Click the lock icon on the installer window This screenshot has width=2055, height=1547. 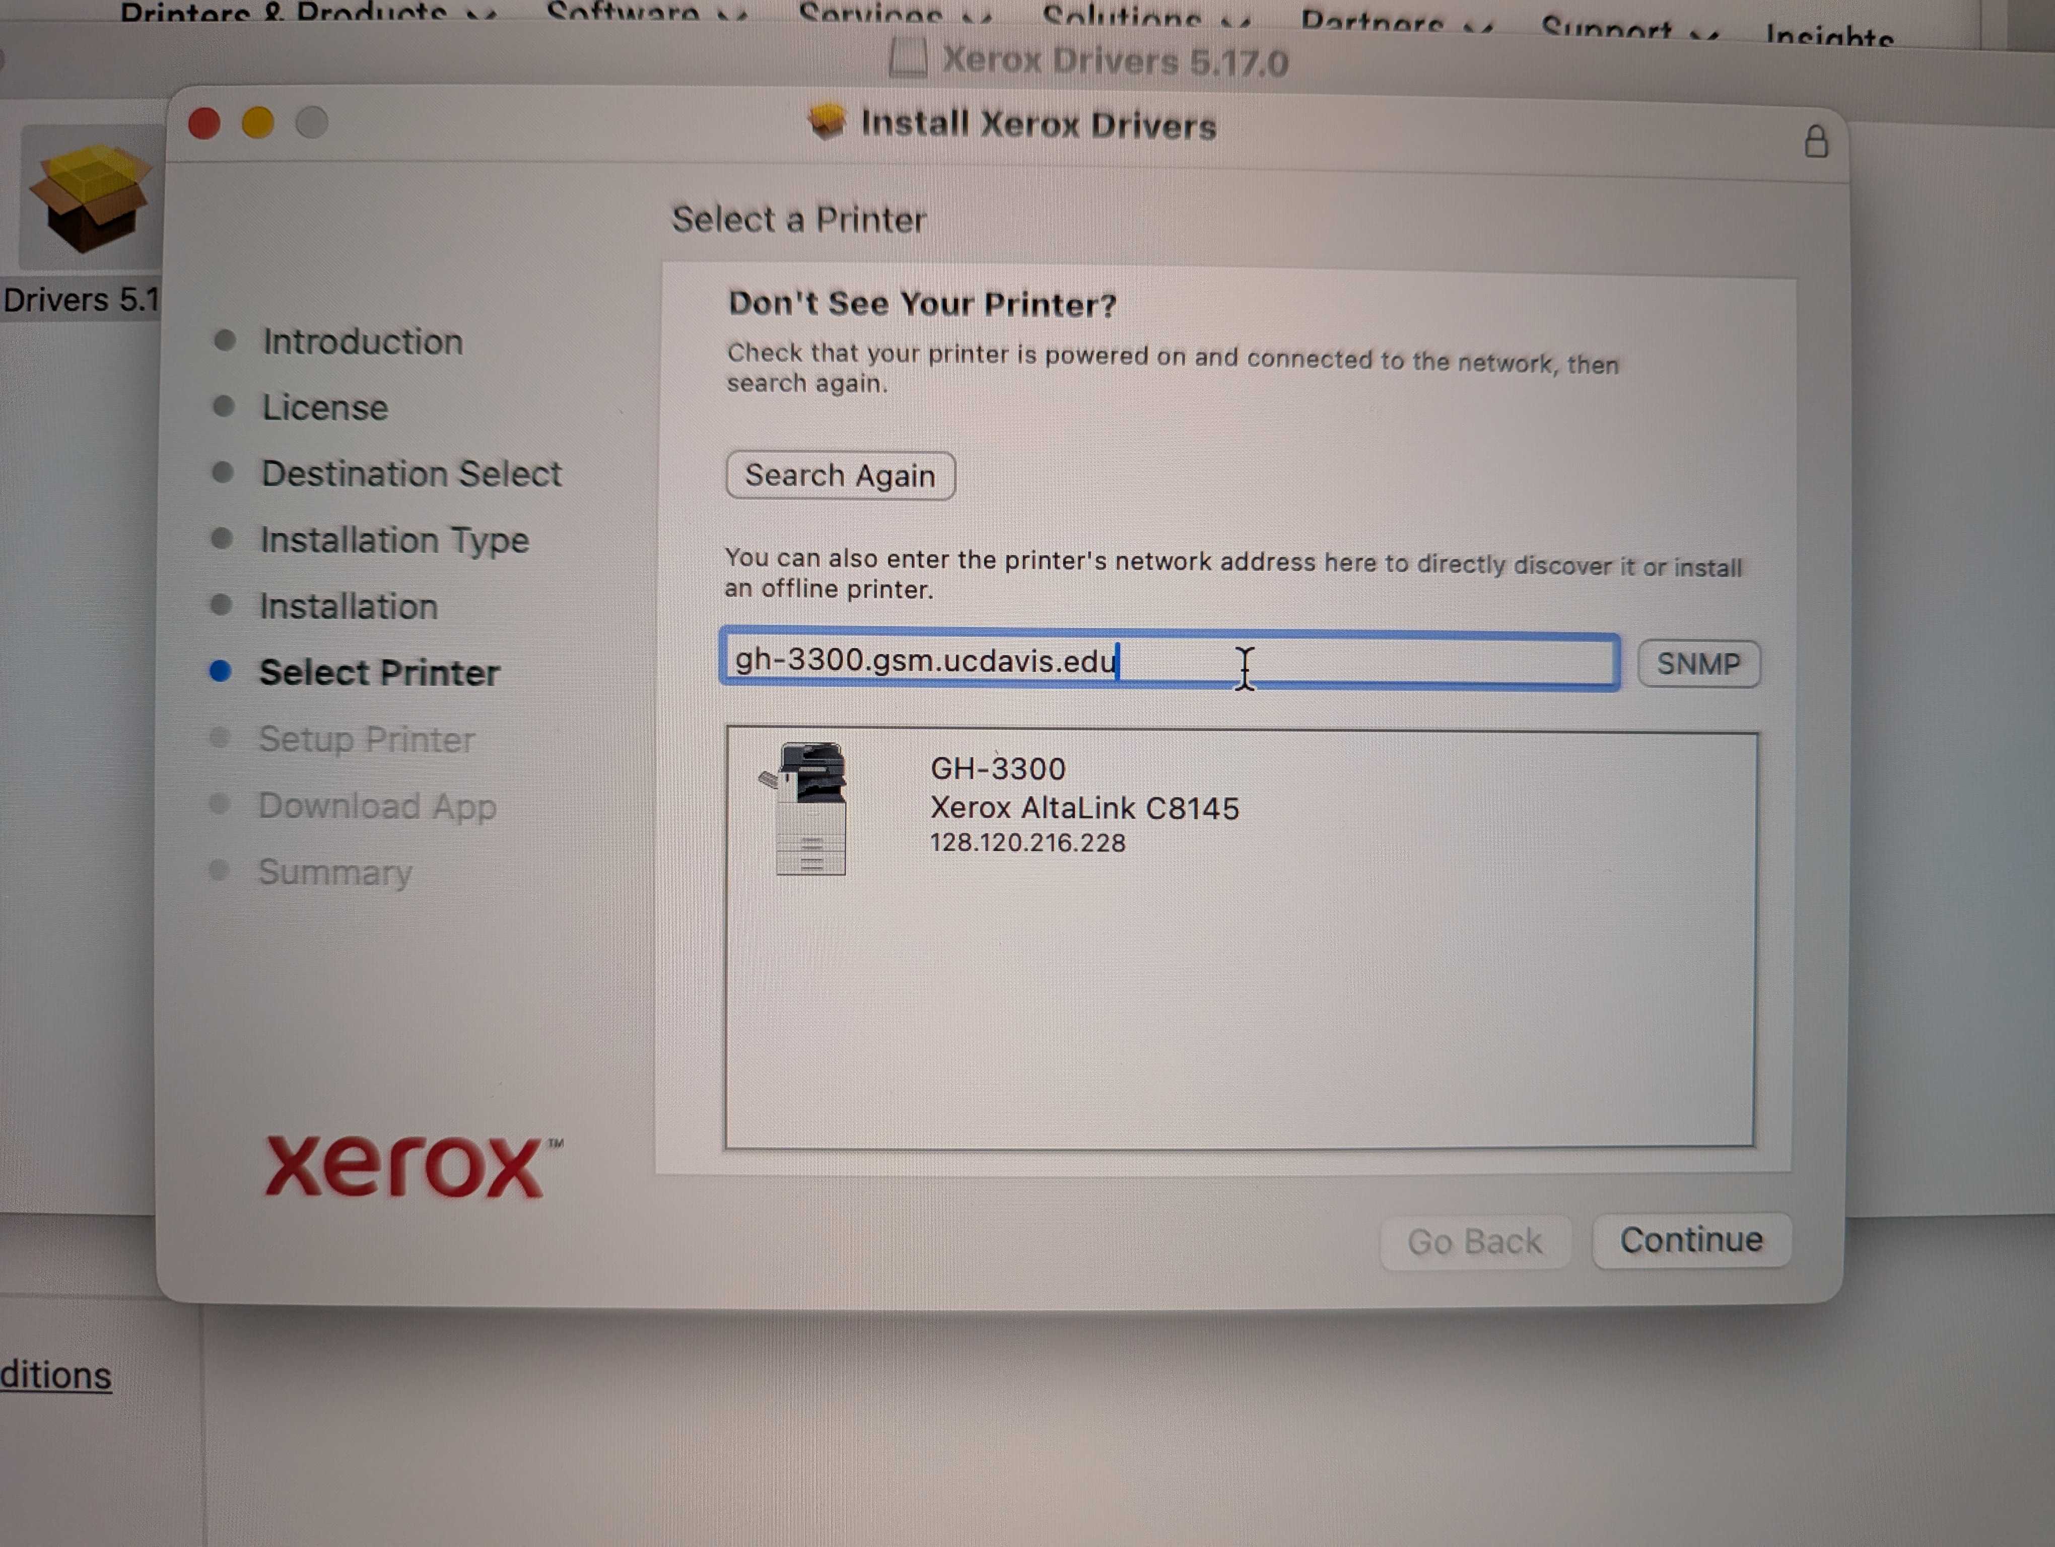[x=1817, y=142]
